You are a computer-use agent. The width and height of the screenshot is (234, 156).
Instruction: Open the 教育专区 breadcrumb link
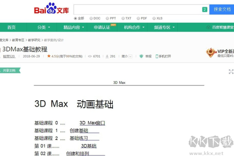click(x=18, y=40)
